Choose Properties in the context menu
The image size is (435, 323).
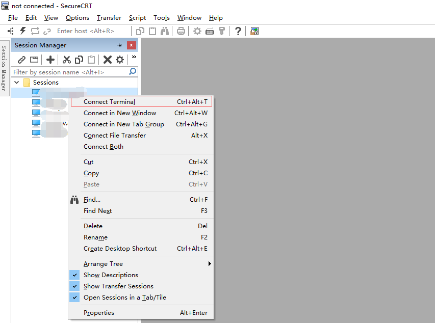[99, 313]
